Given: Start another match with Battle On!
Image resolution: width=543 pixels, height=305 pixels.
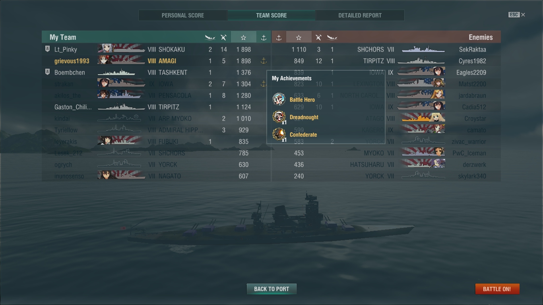Looking at the screenshot, I should (x=497, y=289).
